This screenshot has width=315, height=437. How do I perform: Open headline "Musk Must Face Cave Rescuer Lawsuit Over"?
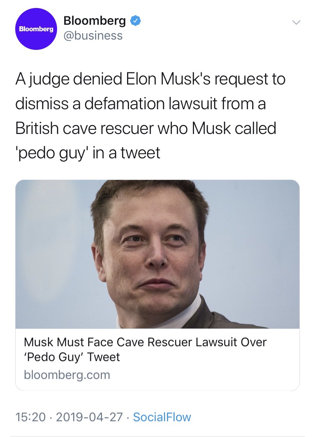(145, 342)
